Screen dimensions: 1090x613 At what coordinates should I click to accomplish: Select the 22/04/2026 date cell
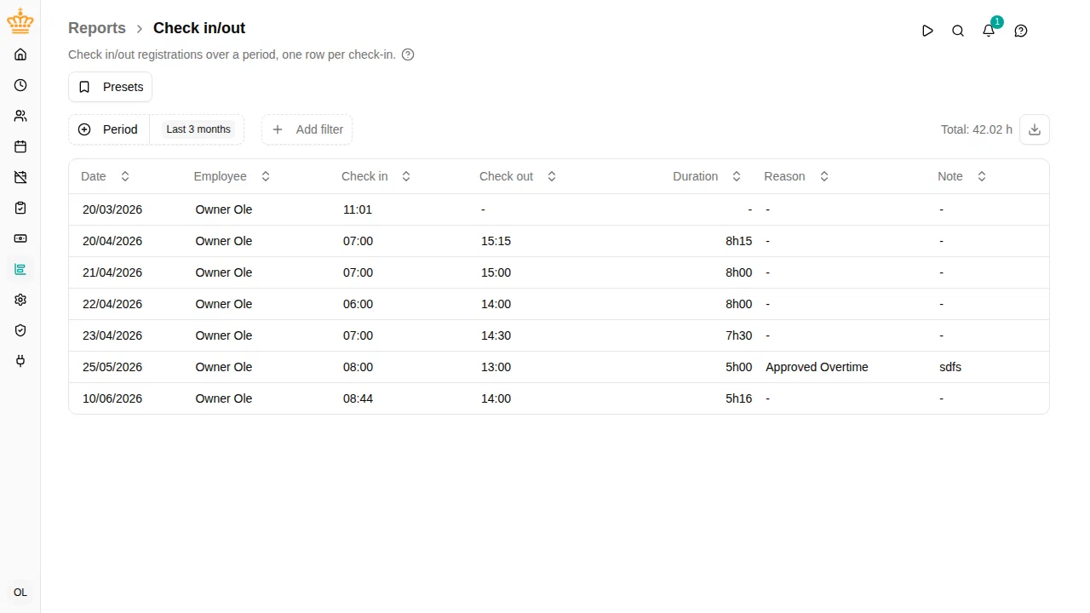click(x=112, y=304)
